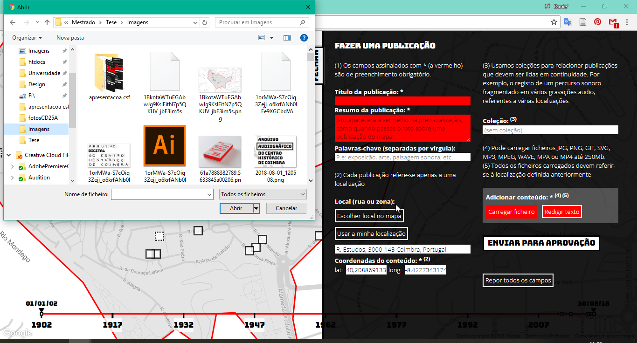Click the Up one level arrow
The height and width of the screenshot is (343, 637).
click(47, 22)
